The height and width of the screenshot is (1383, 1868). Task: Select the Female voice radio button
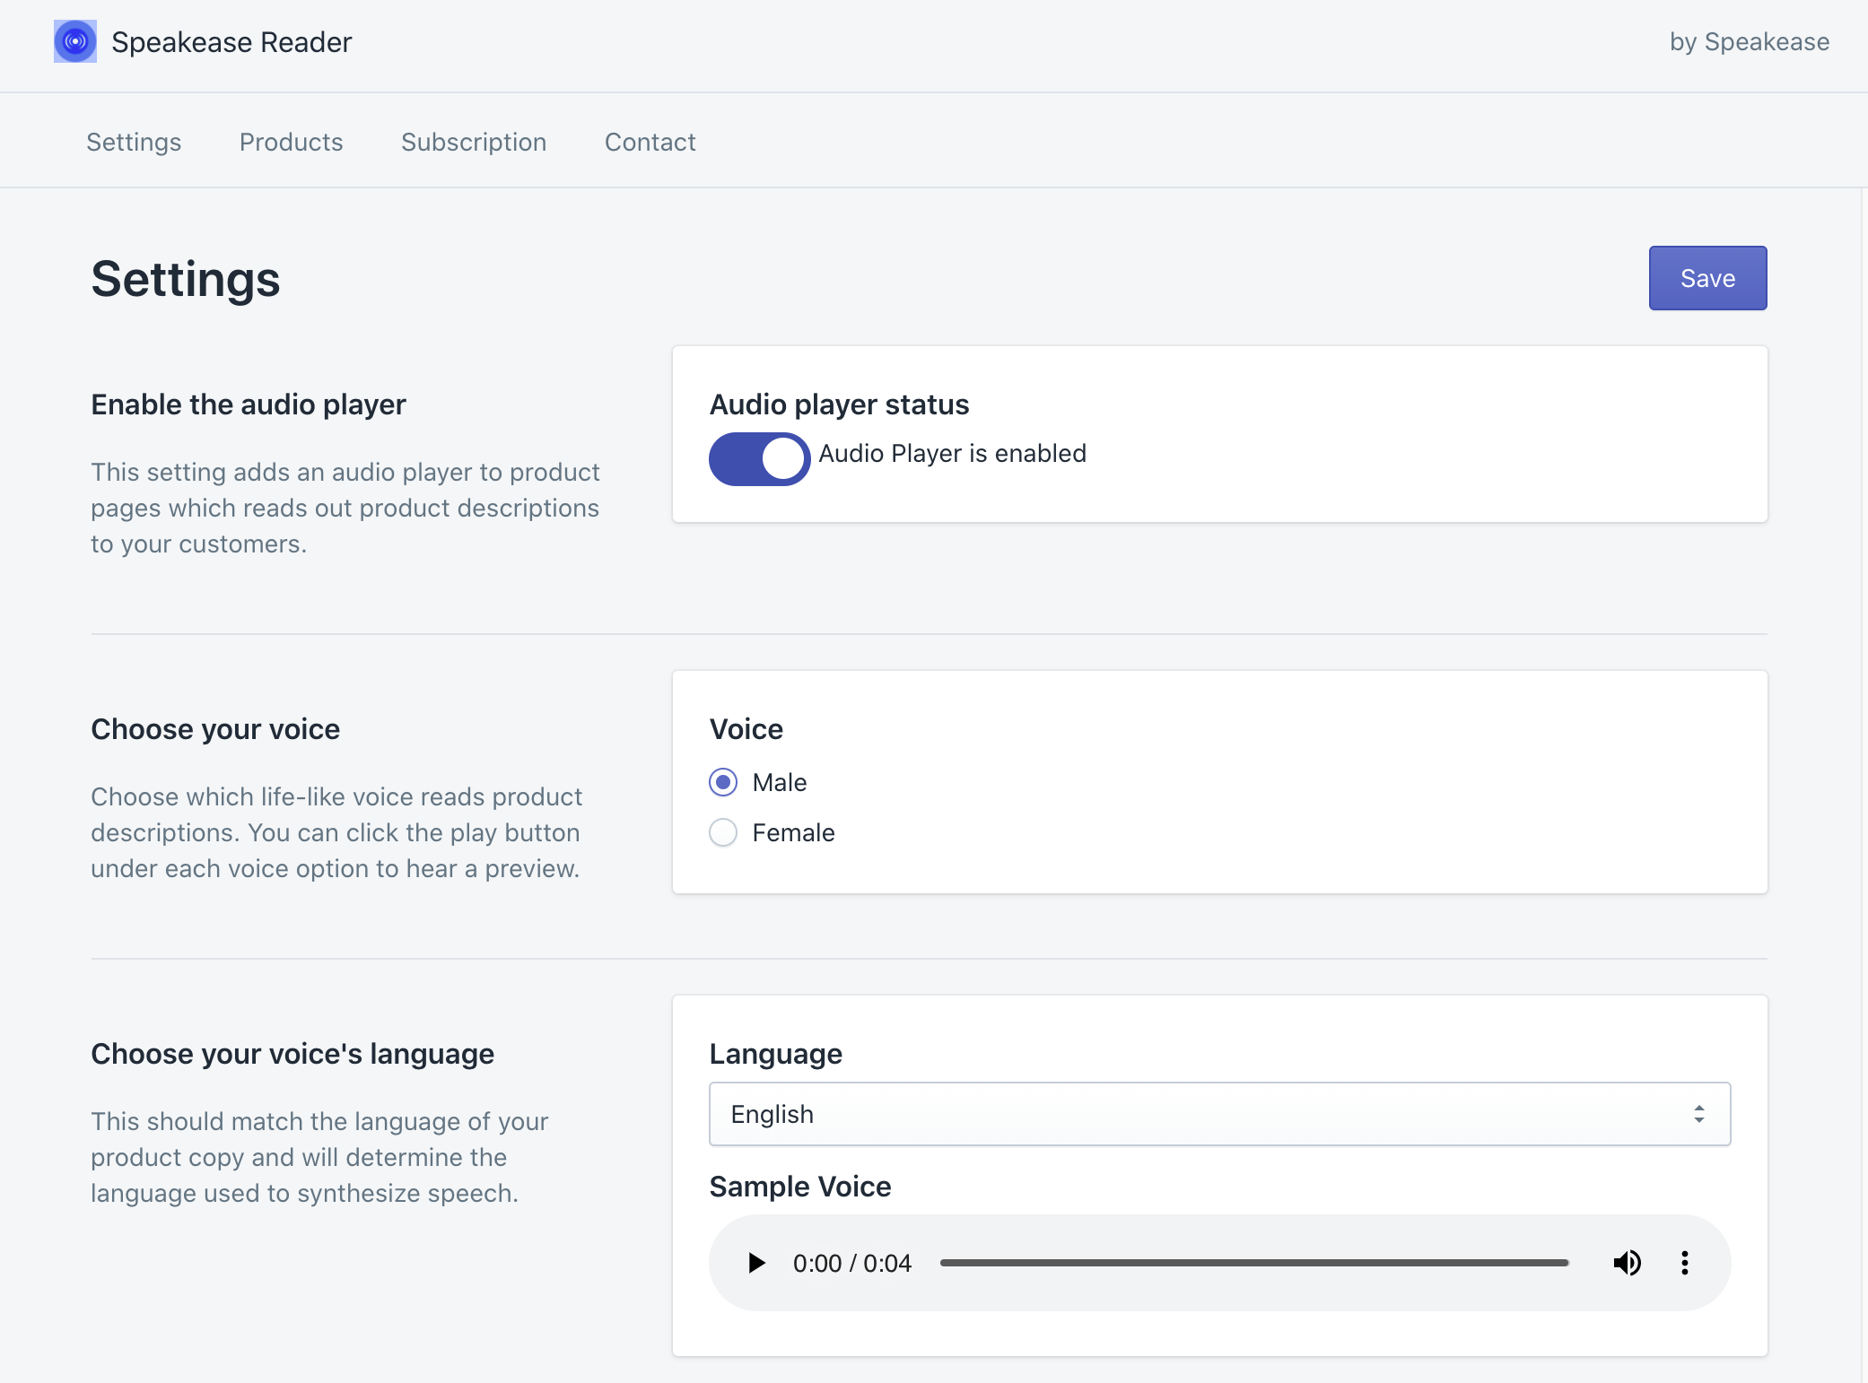tap(723, 832)
